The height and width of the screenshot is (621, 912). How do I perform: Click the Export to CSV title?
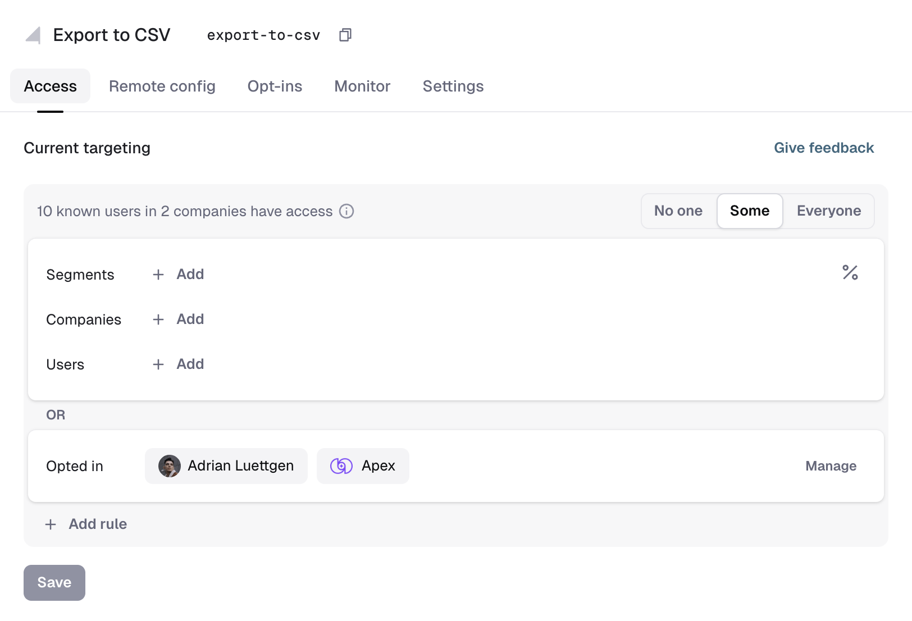[x=112, y=35]
